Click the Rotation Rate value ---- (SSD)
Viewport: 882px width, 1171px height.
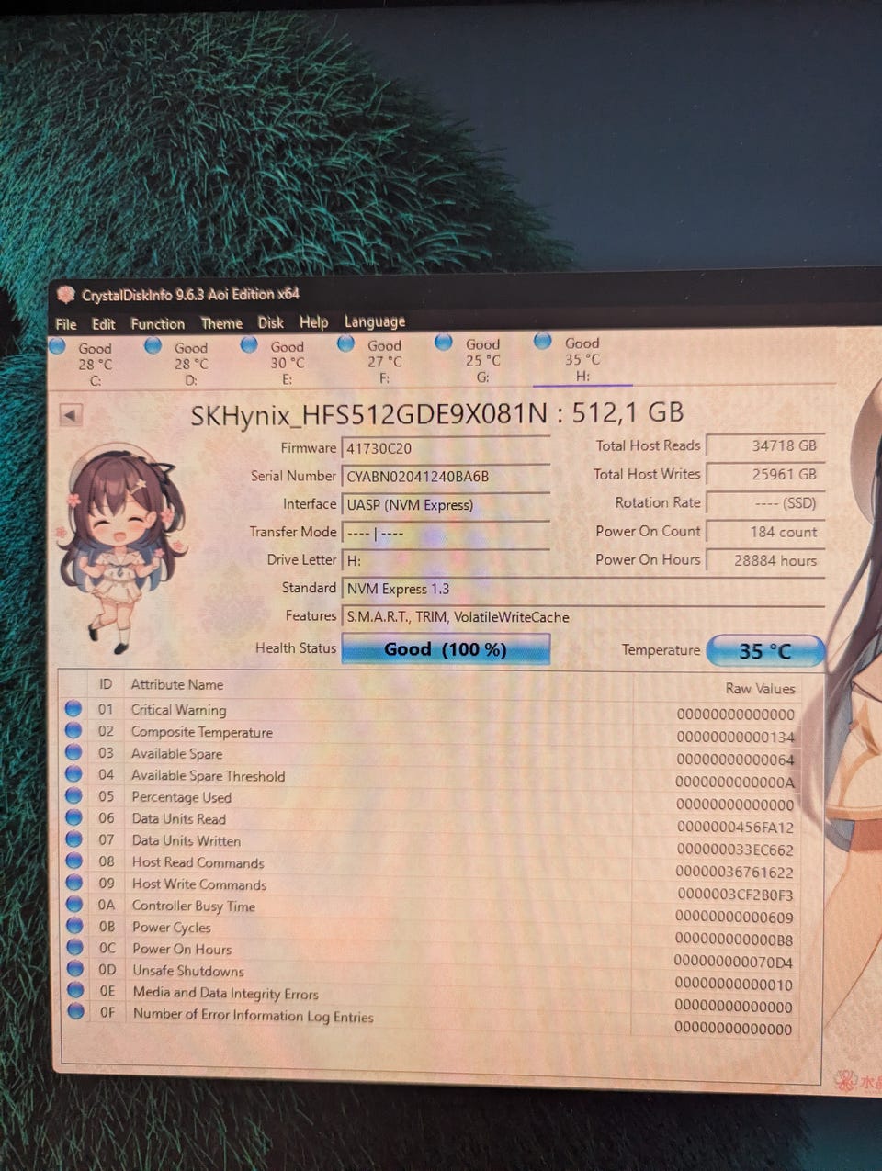coord(764,503)
